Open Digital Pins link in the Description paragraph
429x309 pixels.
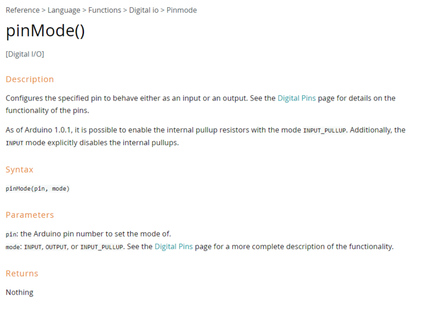click(x=297, y=98)
